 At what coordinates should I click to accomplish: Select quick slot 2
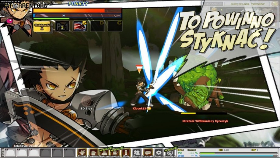pos(22,153)
